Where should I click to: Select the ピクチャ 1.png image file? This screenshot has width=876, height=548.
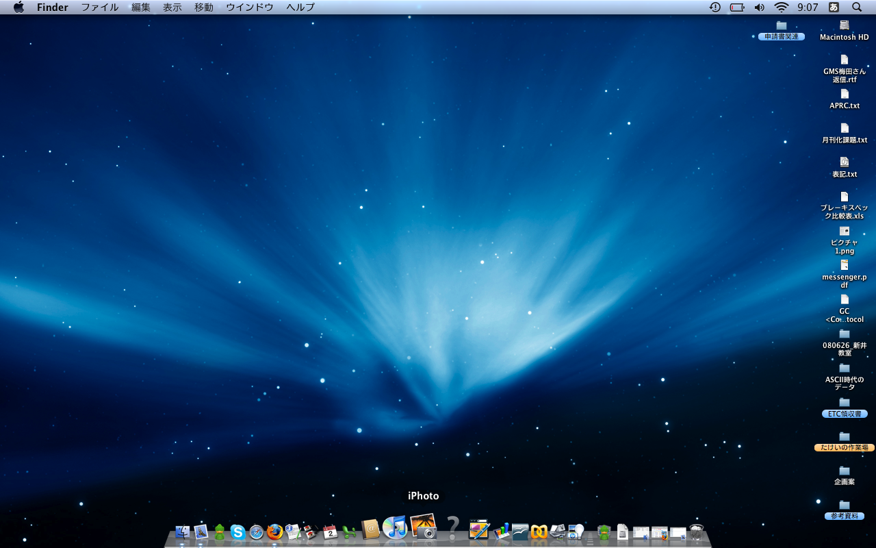[x=845, y=240]
